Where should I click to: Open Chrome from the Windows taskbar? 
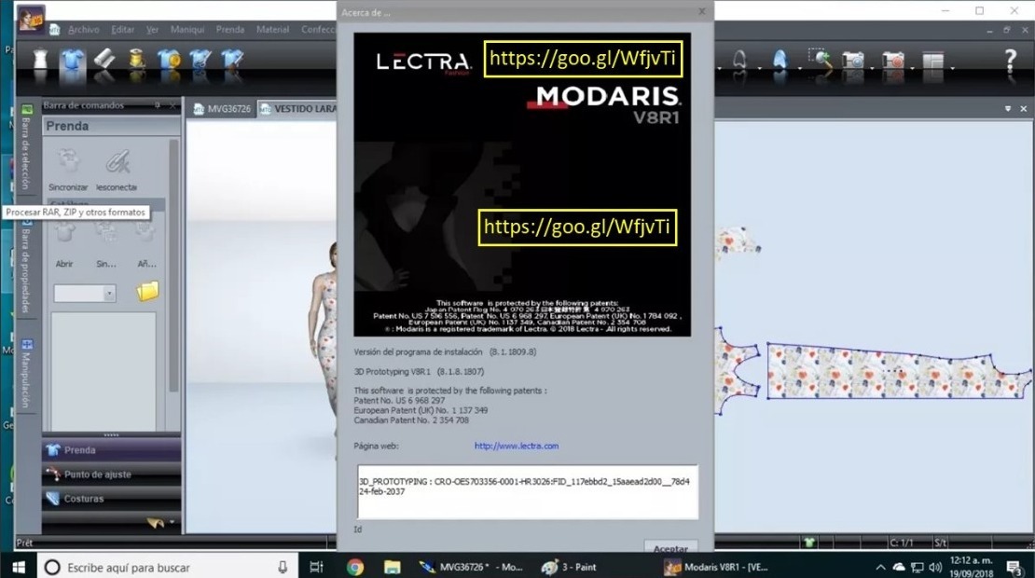tap(355, 567)
